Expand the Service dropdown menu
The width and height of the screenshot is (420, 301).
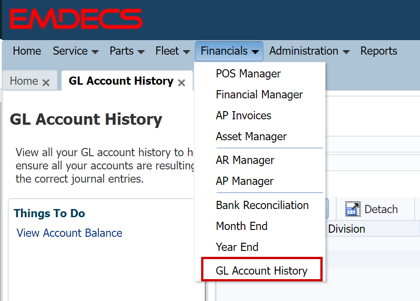[x=76, y=51]
